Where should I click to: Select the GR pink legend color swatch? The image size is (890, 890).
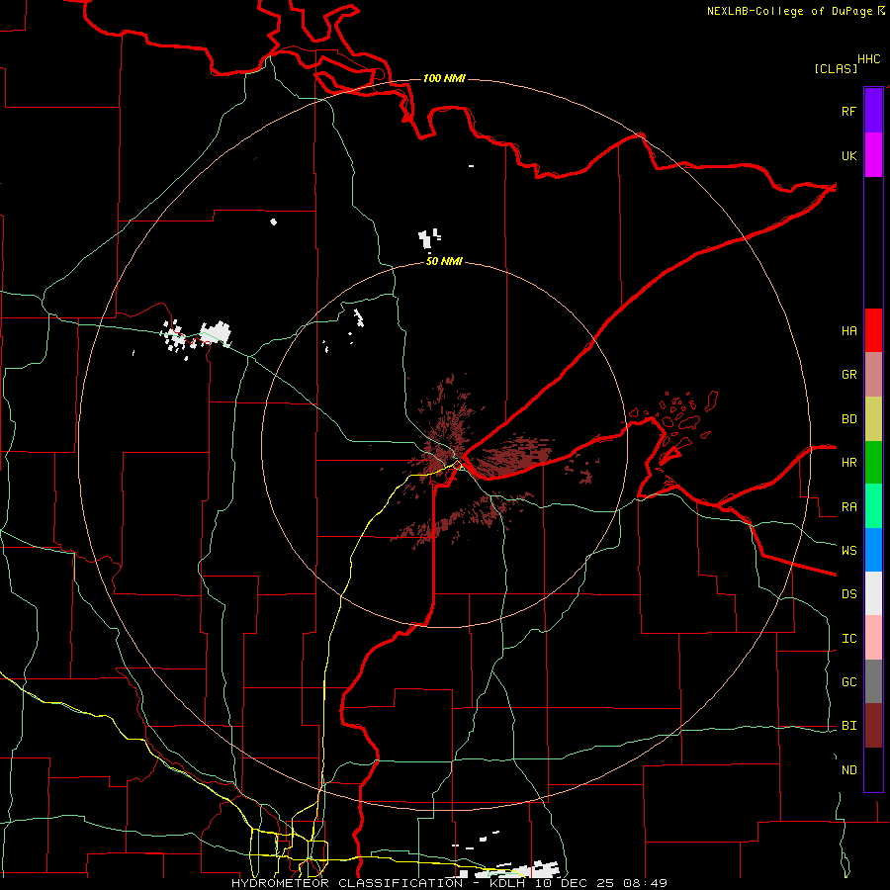click(x=873, y=374)
